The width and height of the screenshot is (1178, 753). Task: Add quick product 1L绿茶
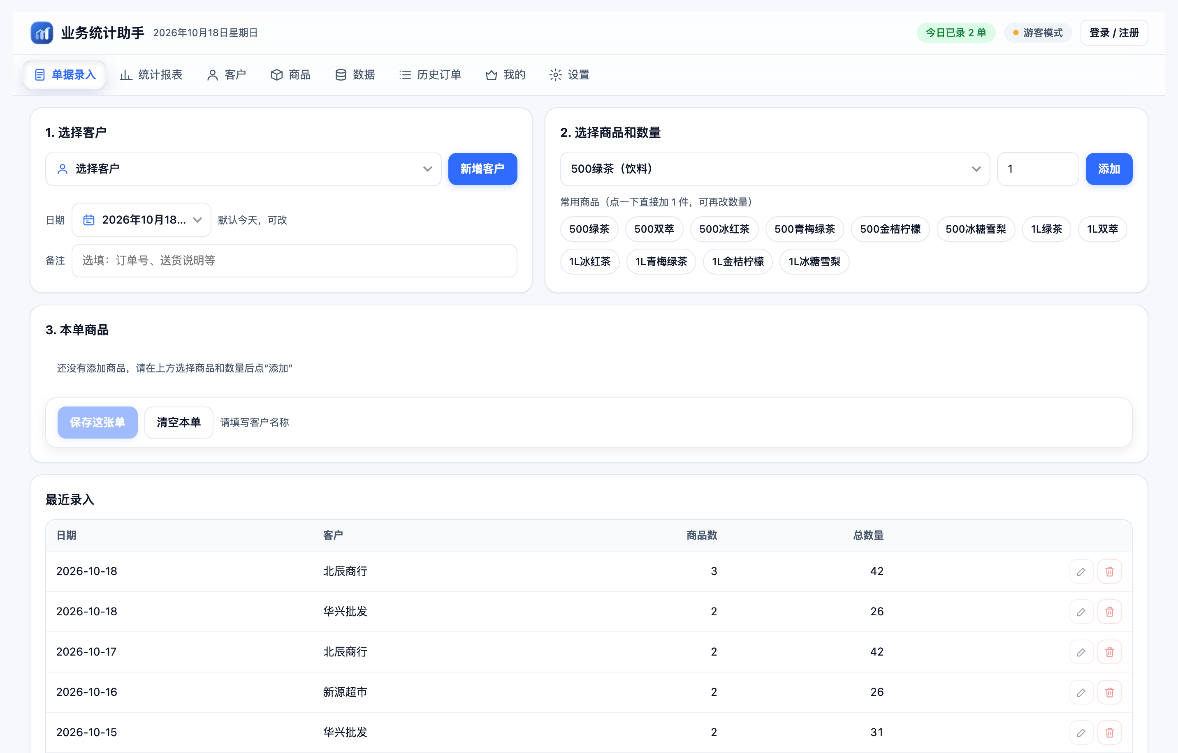[1046, 229]
